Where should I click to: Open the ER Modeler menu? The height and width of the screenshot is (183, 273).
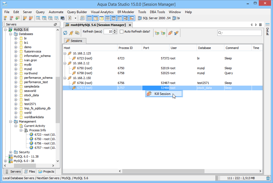coord(126,12)
